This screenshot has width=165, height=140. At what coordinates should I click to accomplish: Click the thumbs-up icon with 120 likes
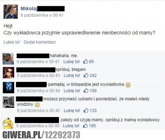[86, 110]
